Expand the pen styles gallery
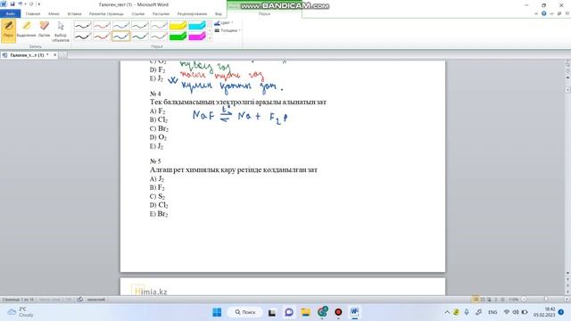 coord(210,38)
